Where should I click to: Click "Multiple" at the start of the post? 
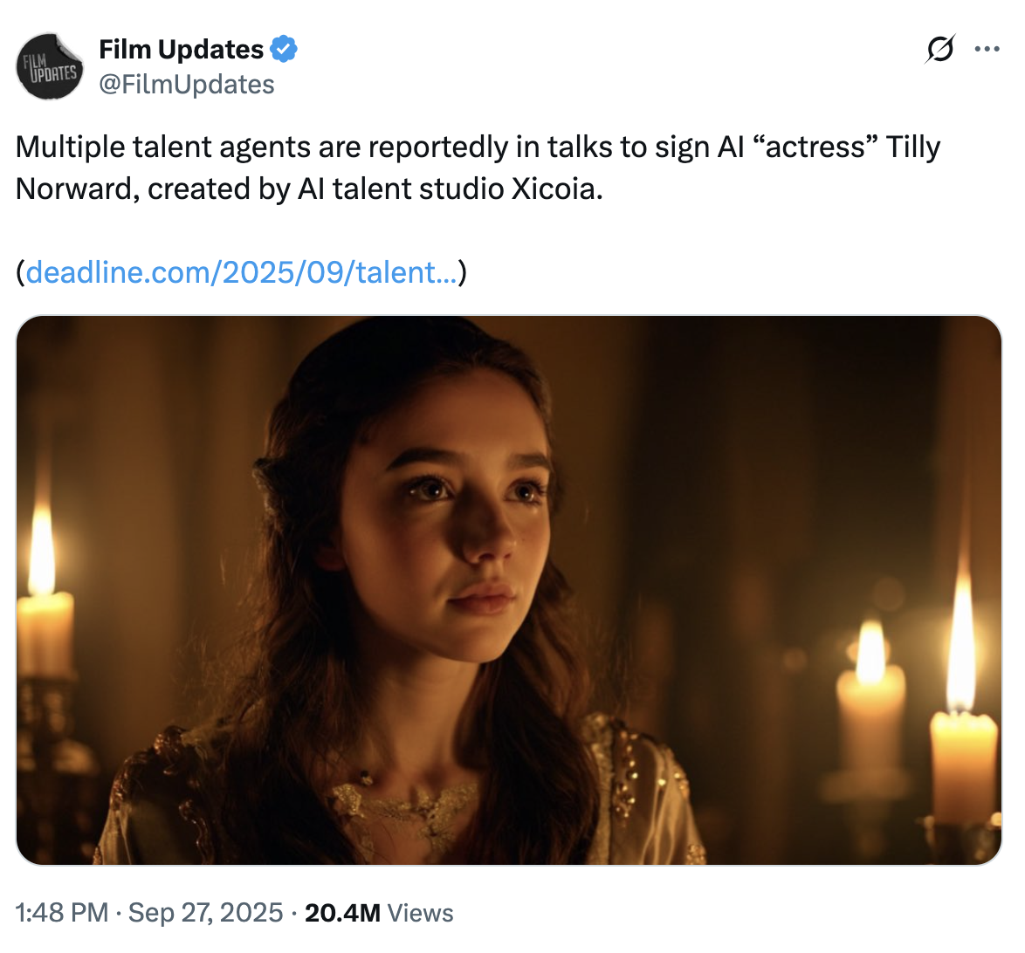tap(71, 147)
